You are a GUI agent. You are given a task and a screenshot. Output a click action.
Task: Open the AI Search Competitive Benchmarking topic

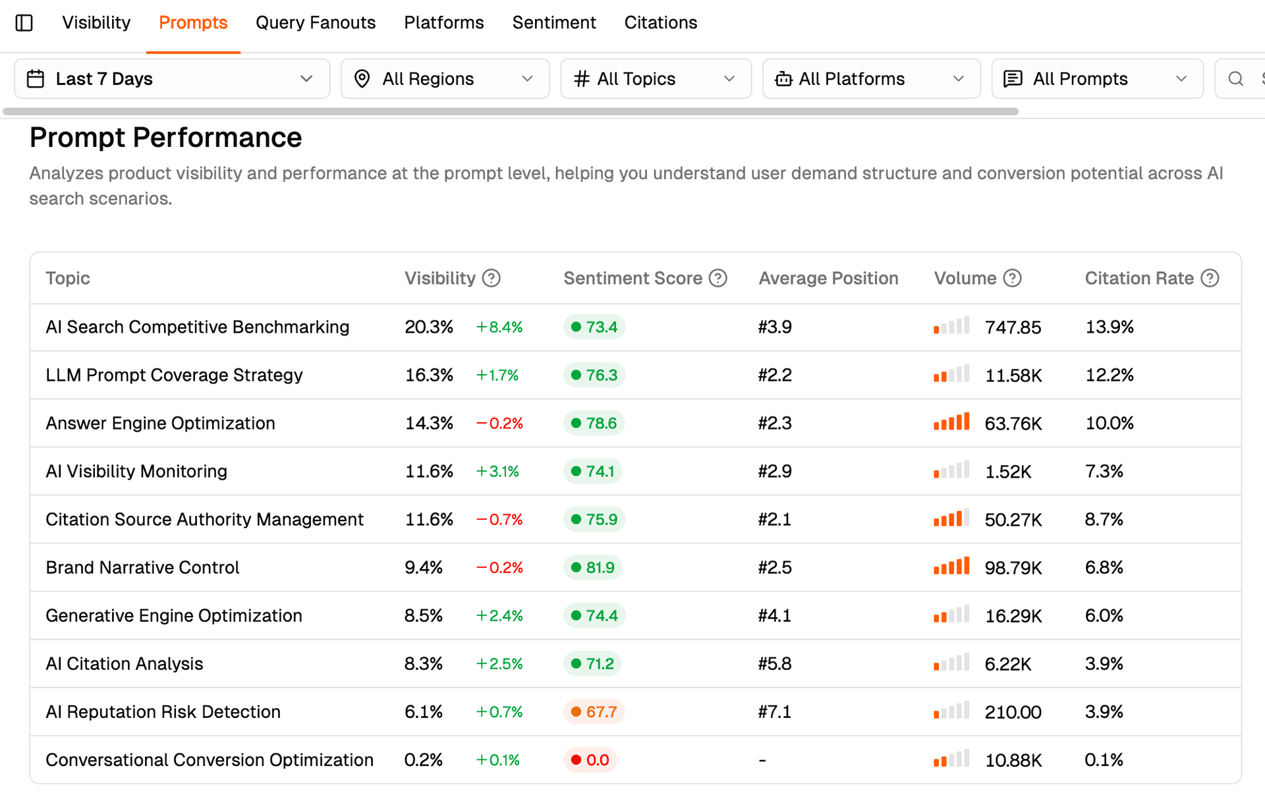tap(198, 327)
